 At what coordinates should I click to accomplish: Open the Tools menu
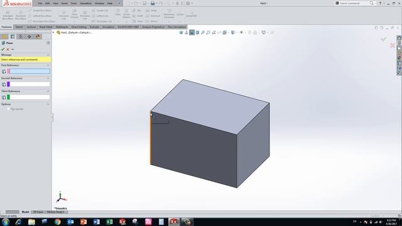[73, 3]
